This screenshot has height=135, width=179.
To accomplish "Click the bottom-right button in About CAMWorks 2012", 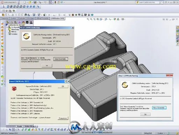I will click(x=63, y=118).
